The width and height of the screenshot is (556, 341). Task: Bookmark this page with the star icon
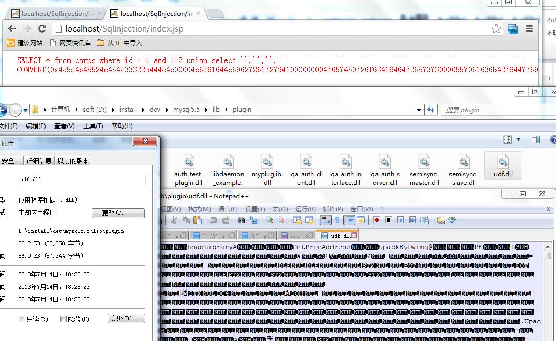tap(496, 29)
